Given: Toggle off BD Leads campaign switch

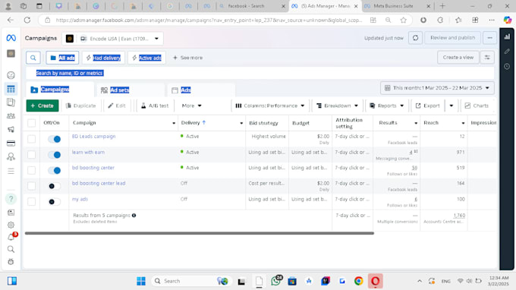Looking at the screenshot, I should pos(55,139).
